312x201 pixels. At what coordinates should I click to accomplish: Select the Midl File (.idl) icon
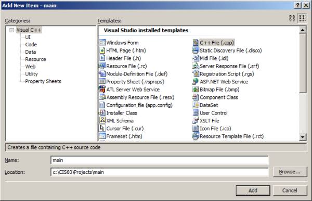(196, 58)
